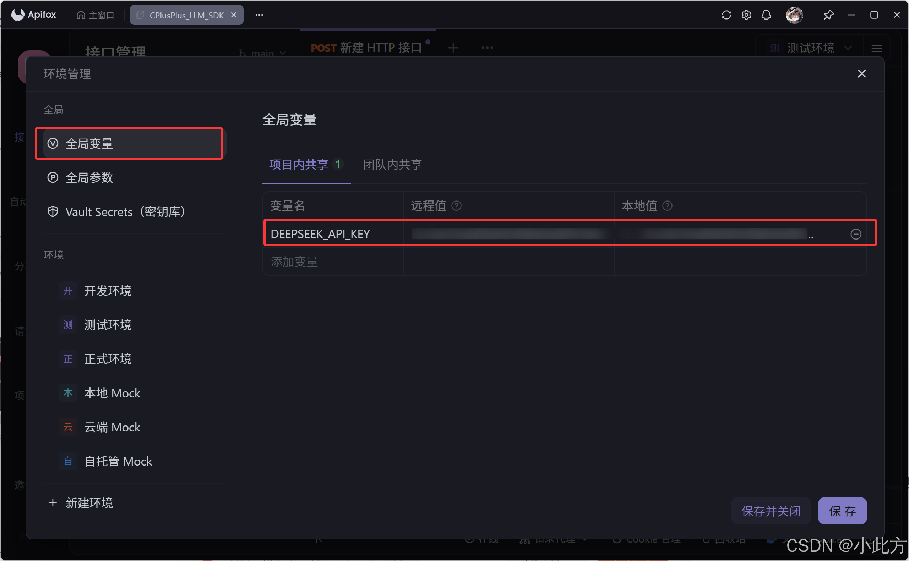Switch to the 项目内共享 tab
This screenshot has width=909, height=561.
click(x=306, y=164)
